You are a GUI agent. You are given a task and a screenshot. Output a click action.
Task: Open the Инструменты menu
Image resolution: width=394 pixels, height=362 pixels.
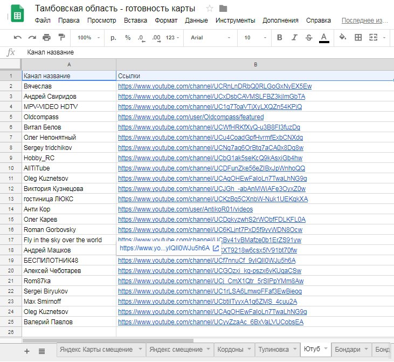[x=235, y=21]
